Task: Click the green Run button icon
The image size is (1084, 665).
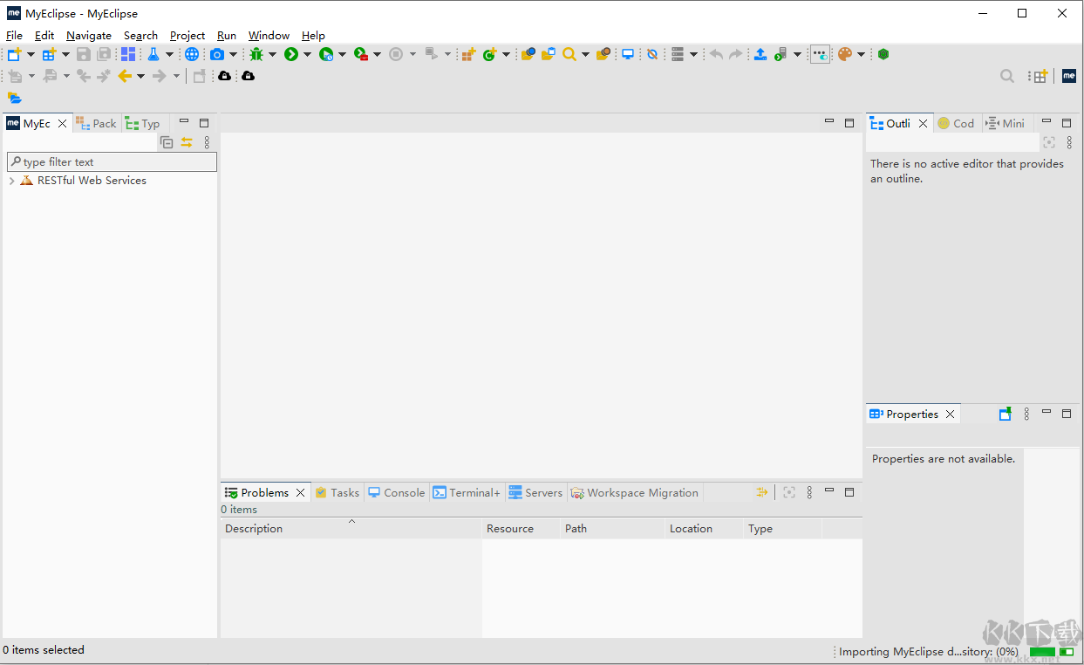Action: pyautogui.click(x=291, y=54)
